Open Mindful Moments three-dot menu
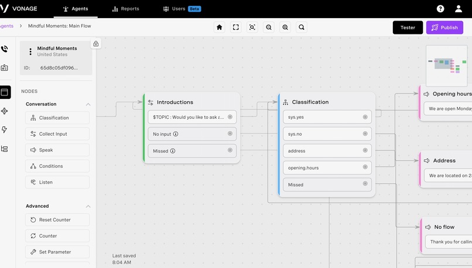Screen dimensions: 472x268 pos(30,51)
